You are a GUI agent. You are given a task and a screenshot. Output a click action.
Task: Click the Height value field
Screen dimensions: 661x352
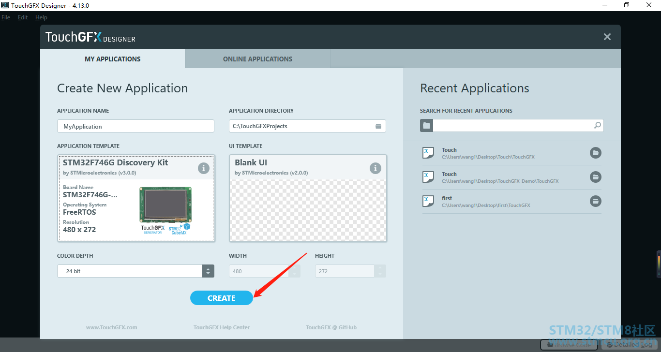(345, 271)
